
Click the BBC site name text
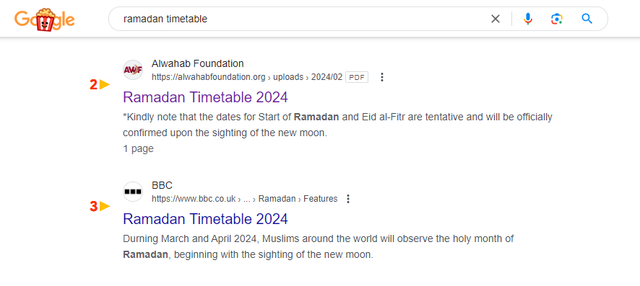pyautogui.click(x=162, y=186)
